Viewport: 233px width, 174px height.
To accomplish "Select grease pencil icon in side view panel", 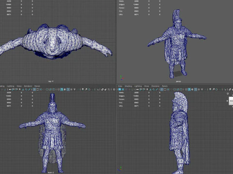I will [x=157, y=89].
